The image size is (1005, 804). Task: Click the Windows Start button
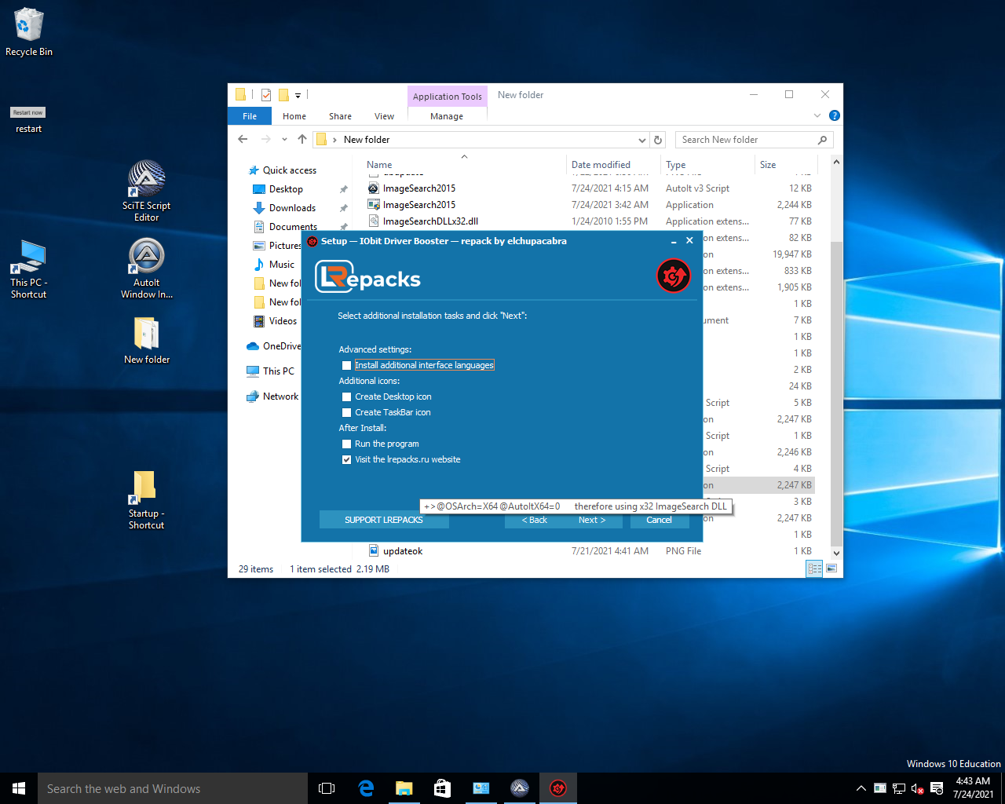[19, 788]
